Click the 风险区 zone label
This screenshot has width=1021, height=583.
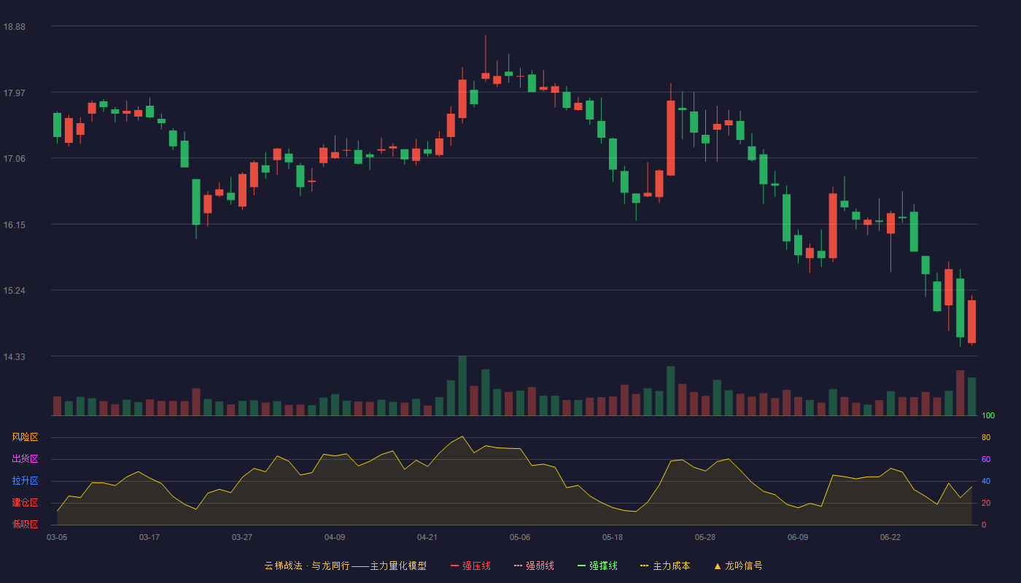coord(25,437)
